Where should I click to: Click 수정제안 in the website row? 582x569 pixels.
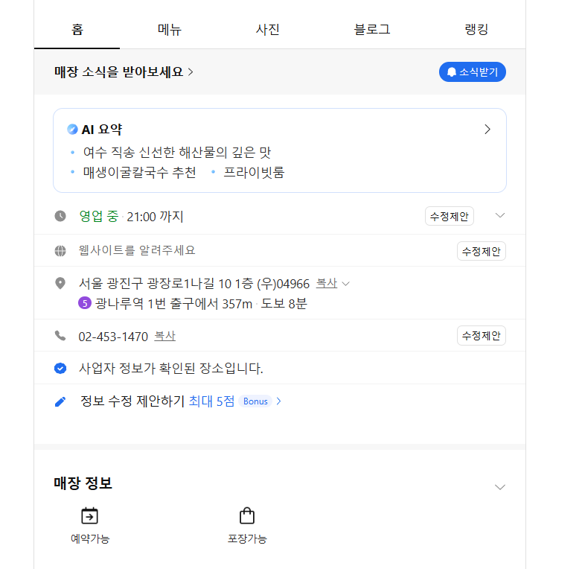[x=481, y=252]
